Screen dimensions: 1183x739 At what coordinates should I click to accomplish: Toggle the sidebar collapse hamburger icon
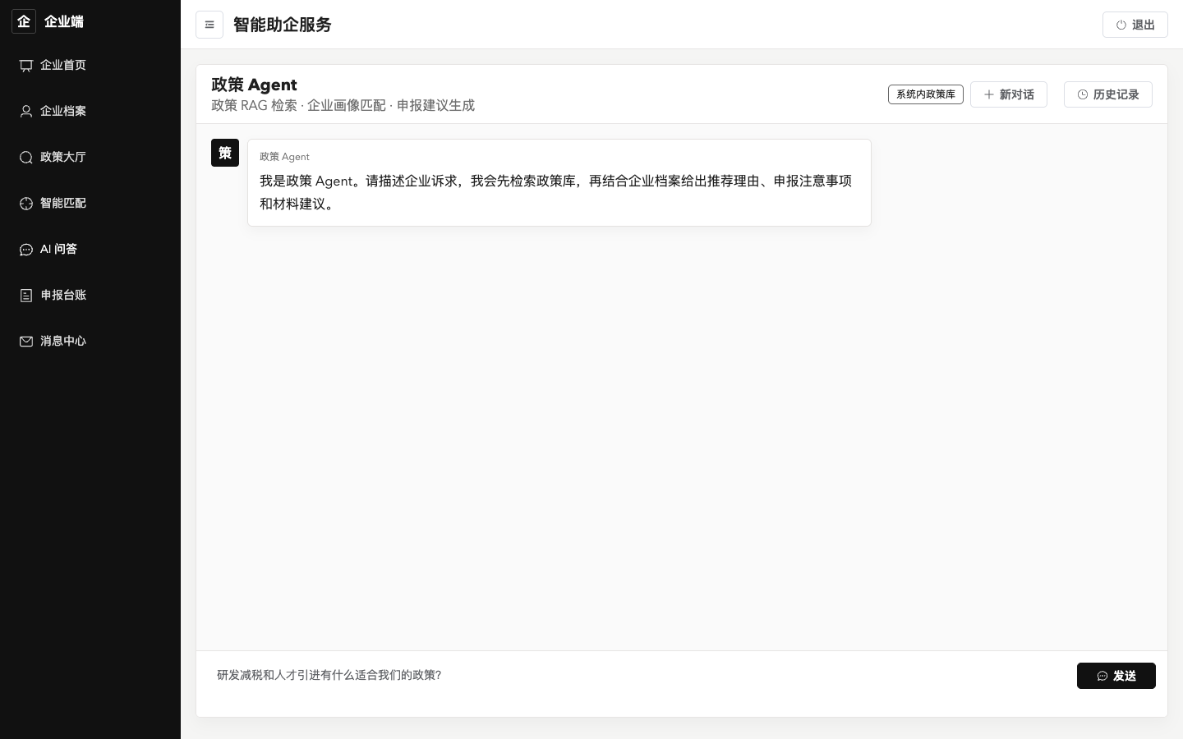click(209, 25)
